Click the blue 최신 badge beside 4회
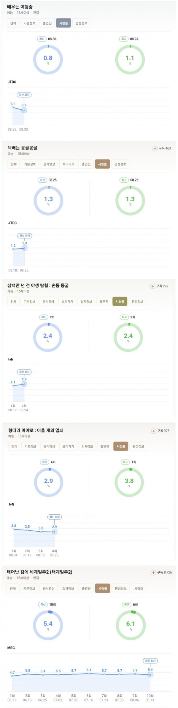The image size is (178, 708). tap(44, 462)
